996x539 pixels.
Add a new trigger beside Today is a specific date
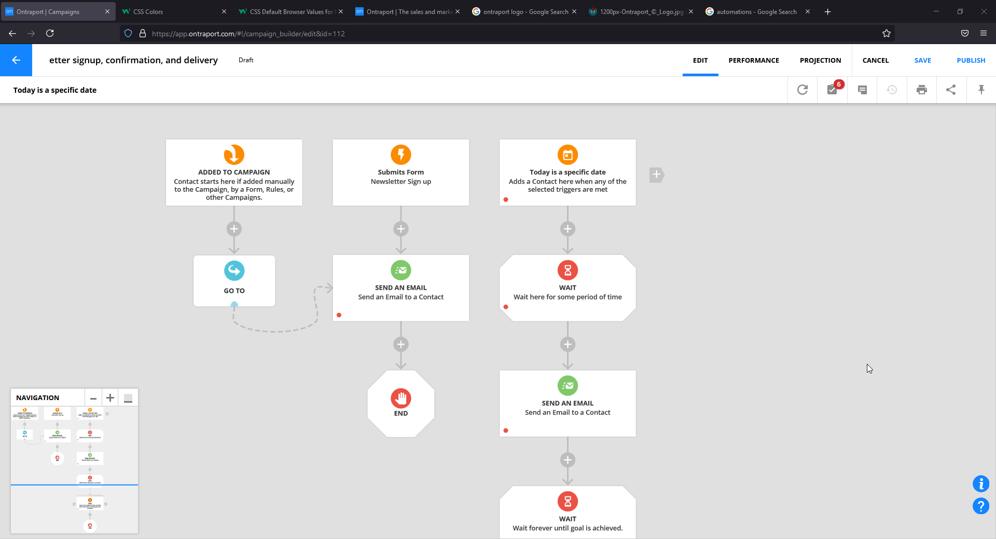[656, 175]
